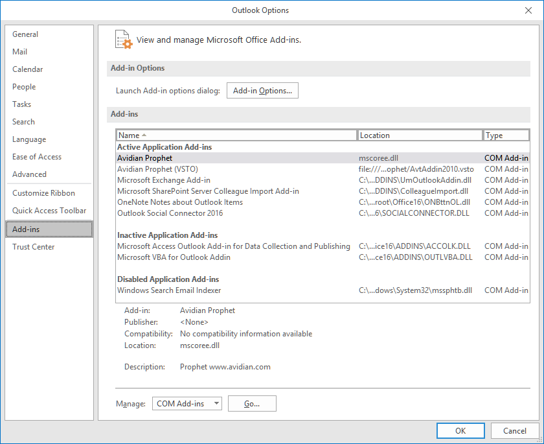Select Windows Search Email Indexer add-in
Viewport: 544px width, 444px height.
click(323, 290)
